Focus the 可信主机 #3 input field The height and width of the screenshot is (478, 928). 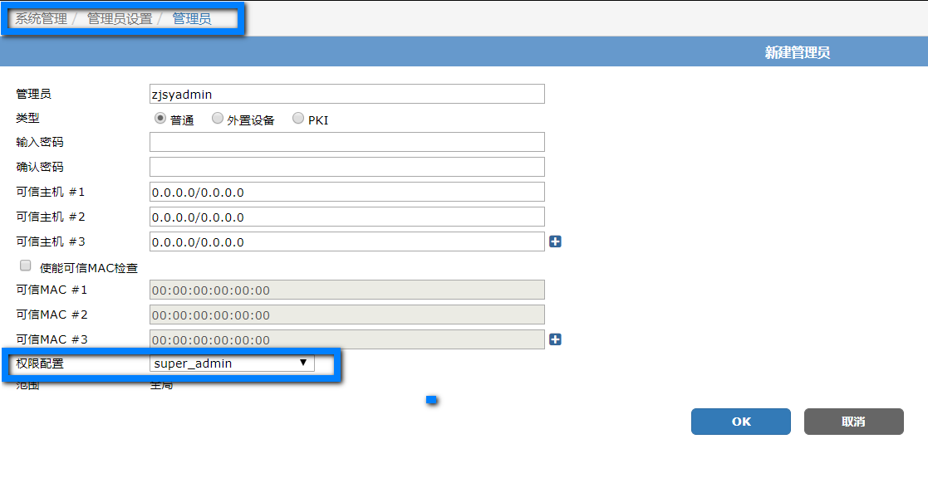coord(346,242)
